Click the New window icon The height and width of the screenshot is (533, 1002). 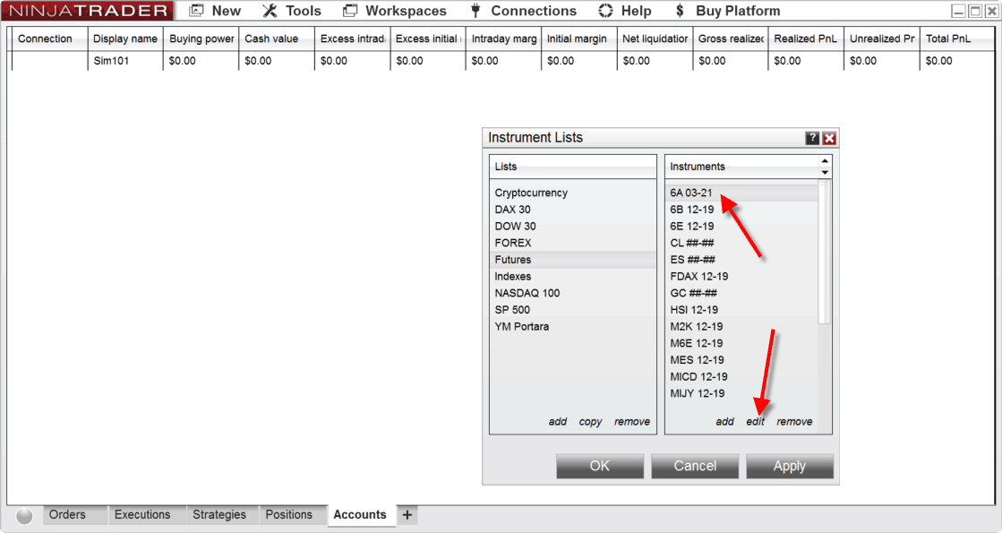pyautogui.click(x=196, y=11)
